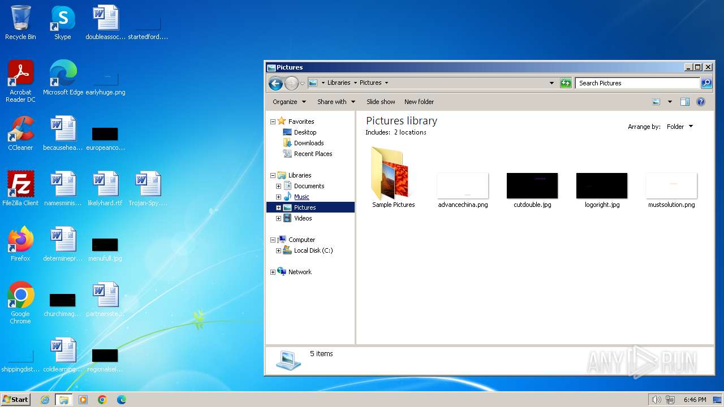
Task: Collapse the Libraries tree group
Action: pyautogui.click(x=273, y=175)
